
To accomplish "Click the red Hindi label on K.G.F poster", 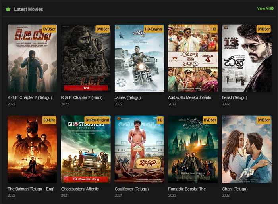I will click(86, 88).
